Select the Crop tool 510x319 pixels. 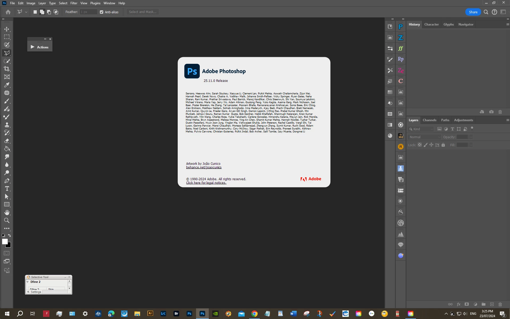[x=7, y=69]
